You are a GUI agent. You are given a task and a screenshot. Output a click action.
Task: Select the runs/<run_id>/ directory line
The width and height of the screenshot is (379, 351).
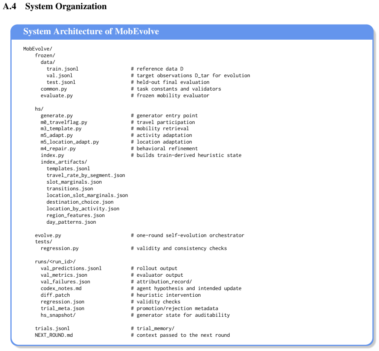[x=55, y=262]
